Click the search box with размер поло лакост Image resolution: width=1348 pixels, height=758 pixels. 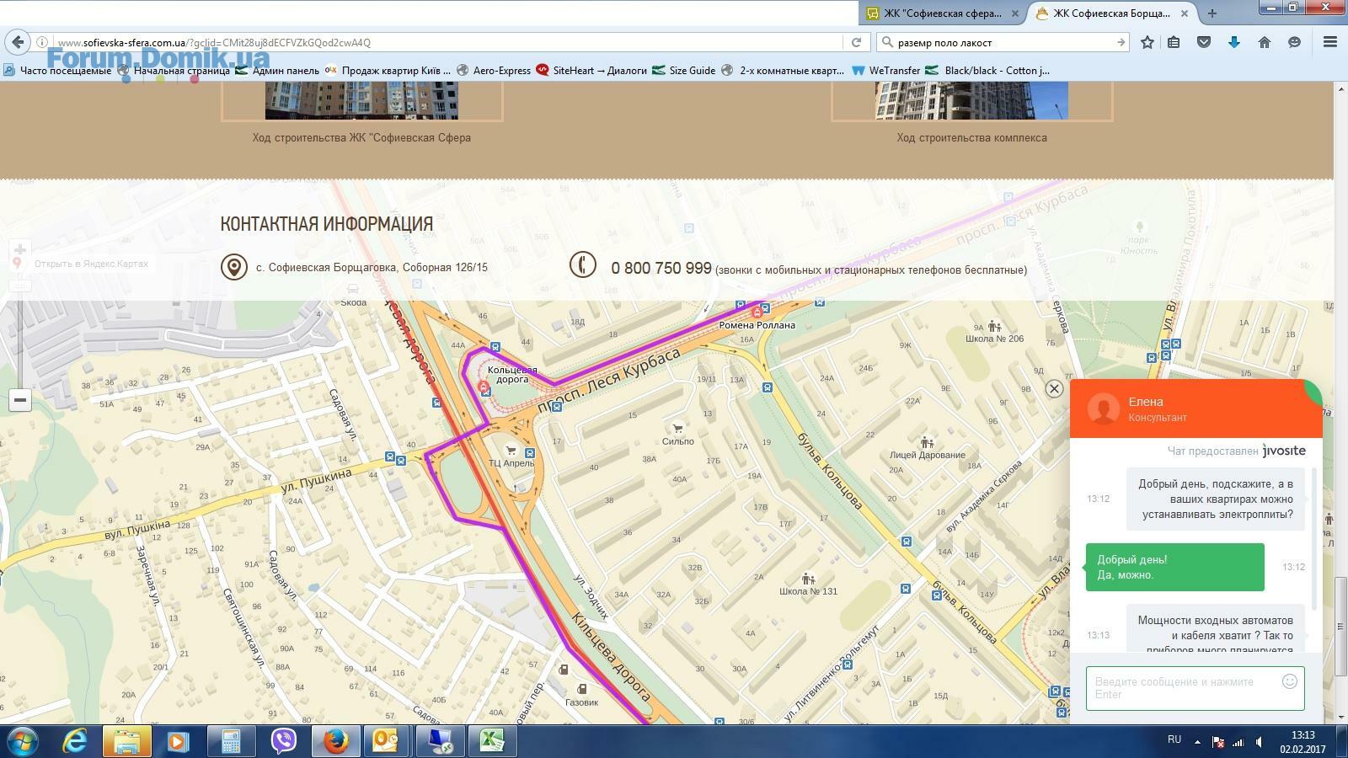(1003, 42)
